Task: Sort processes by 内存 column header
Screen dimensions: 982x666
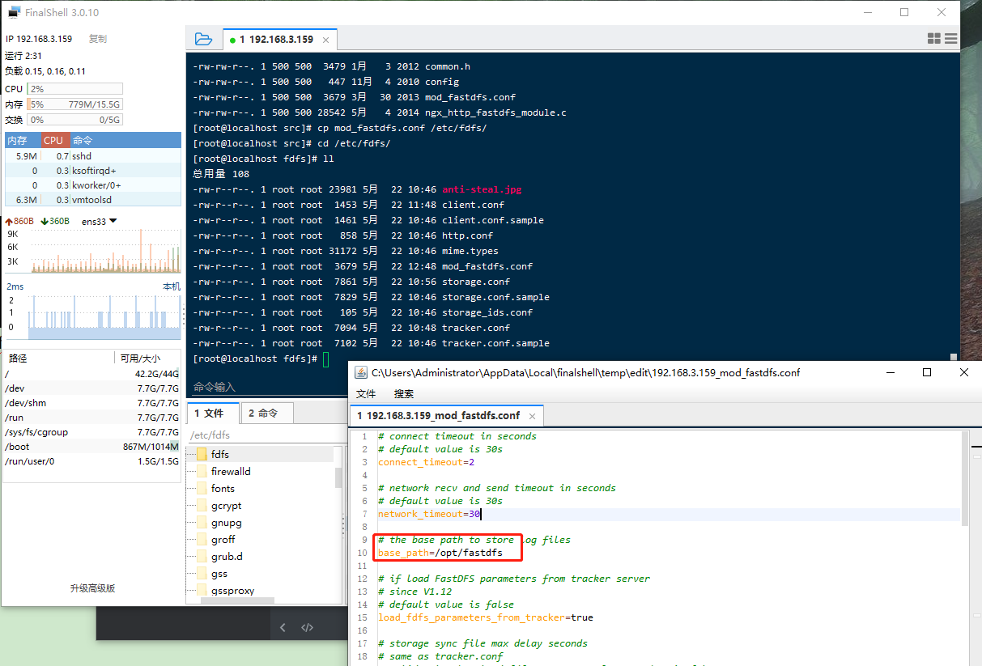Action: tap(18, 141)
